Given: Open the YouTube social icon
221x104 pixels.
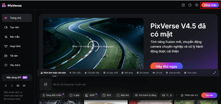Looking at the screenshot, I should click(x=18, y=86).
